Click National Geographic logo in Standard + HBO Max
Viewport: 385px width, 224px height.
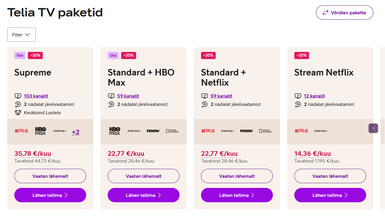(x=172, y=131)
